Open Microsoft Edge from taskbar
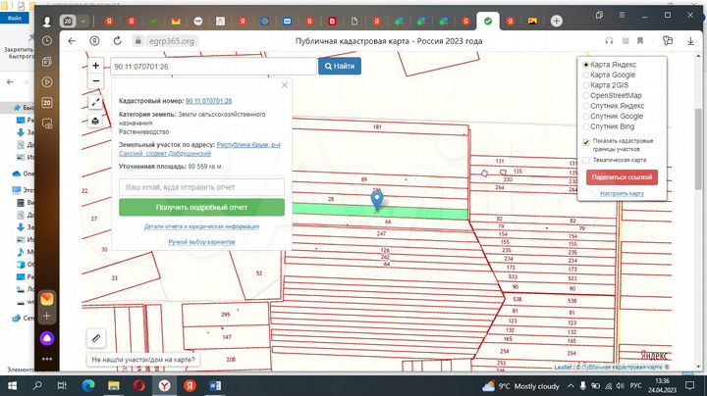 tap(88, 385)
